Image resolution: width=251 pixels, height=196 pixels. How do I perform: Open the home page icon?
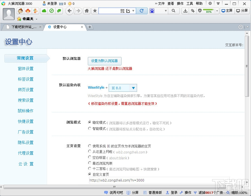tap(87, 11)
